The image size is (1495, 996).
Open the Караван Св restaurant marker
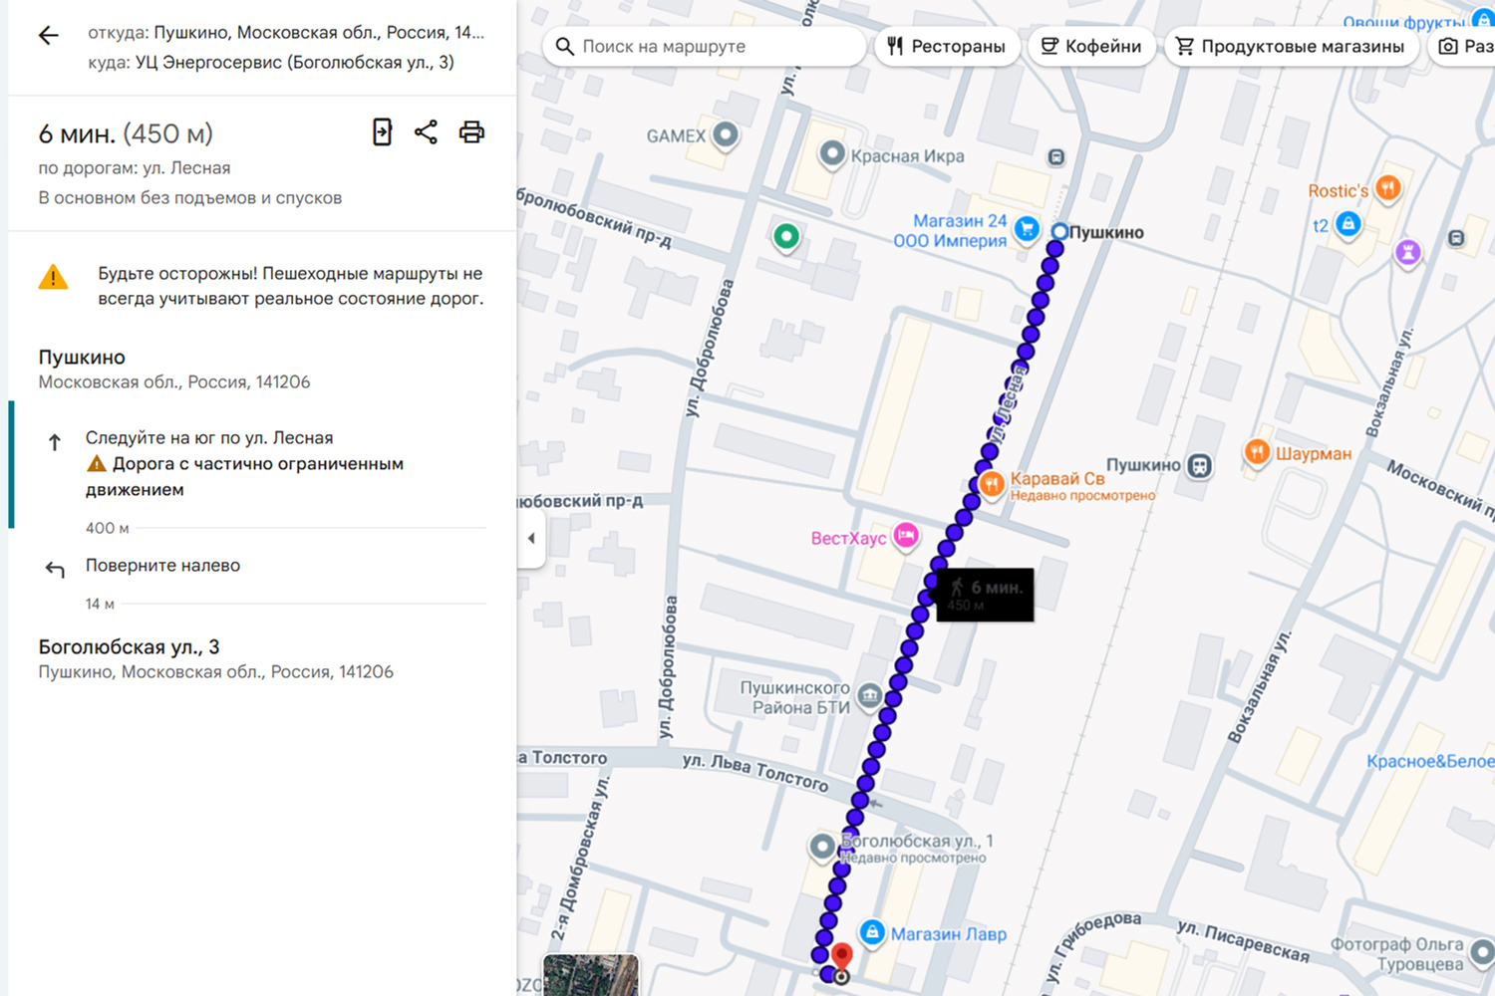(992, 484)
